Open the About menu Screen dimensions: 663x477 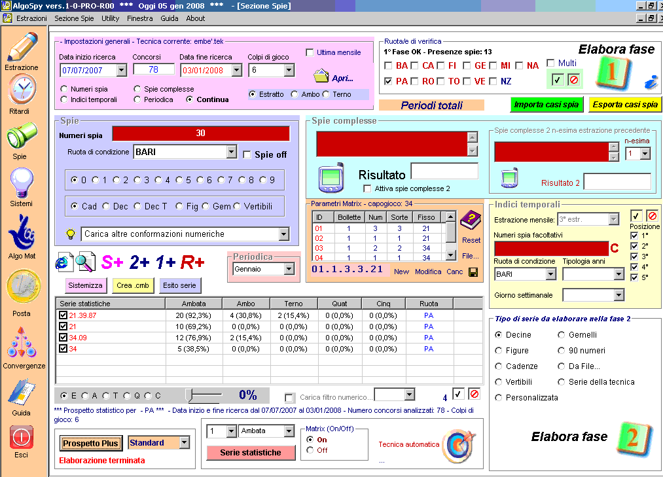click(195, 18)
